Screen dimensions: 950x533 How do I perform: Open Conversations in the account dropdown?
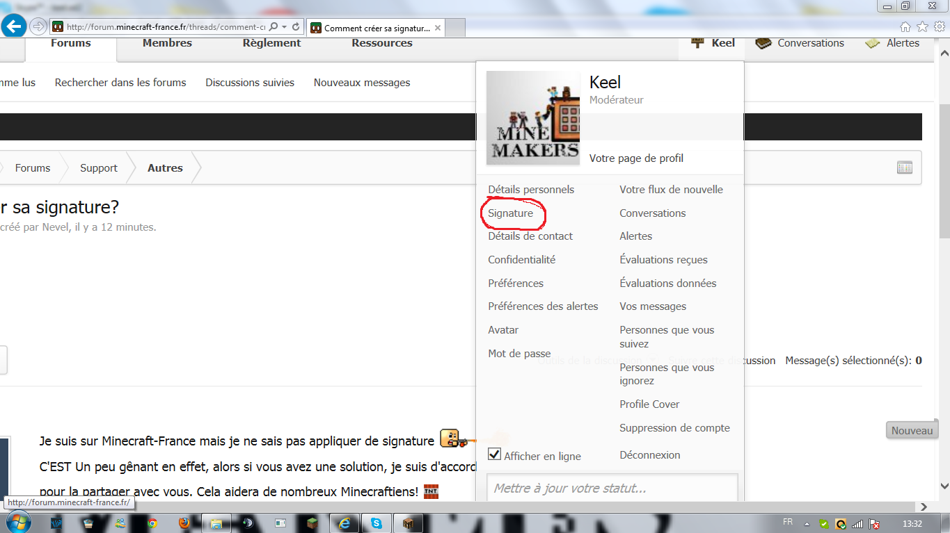coord(653,213)
